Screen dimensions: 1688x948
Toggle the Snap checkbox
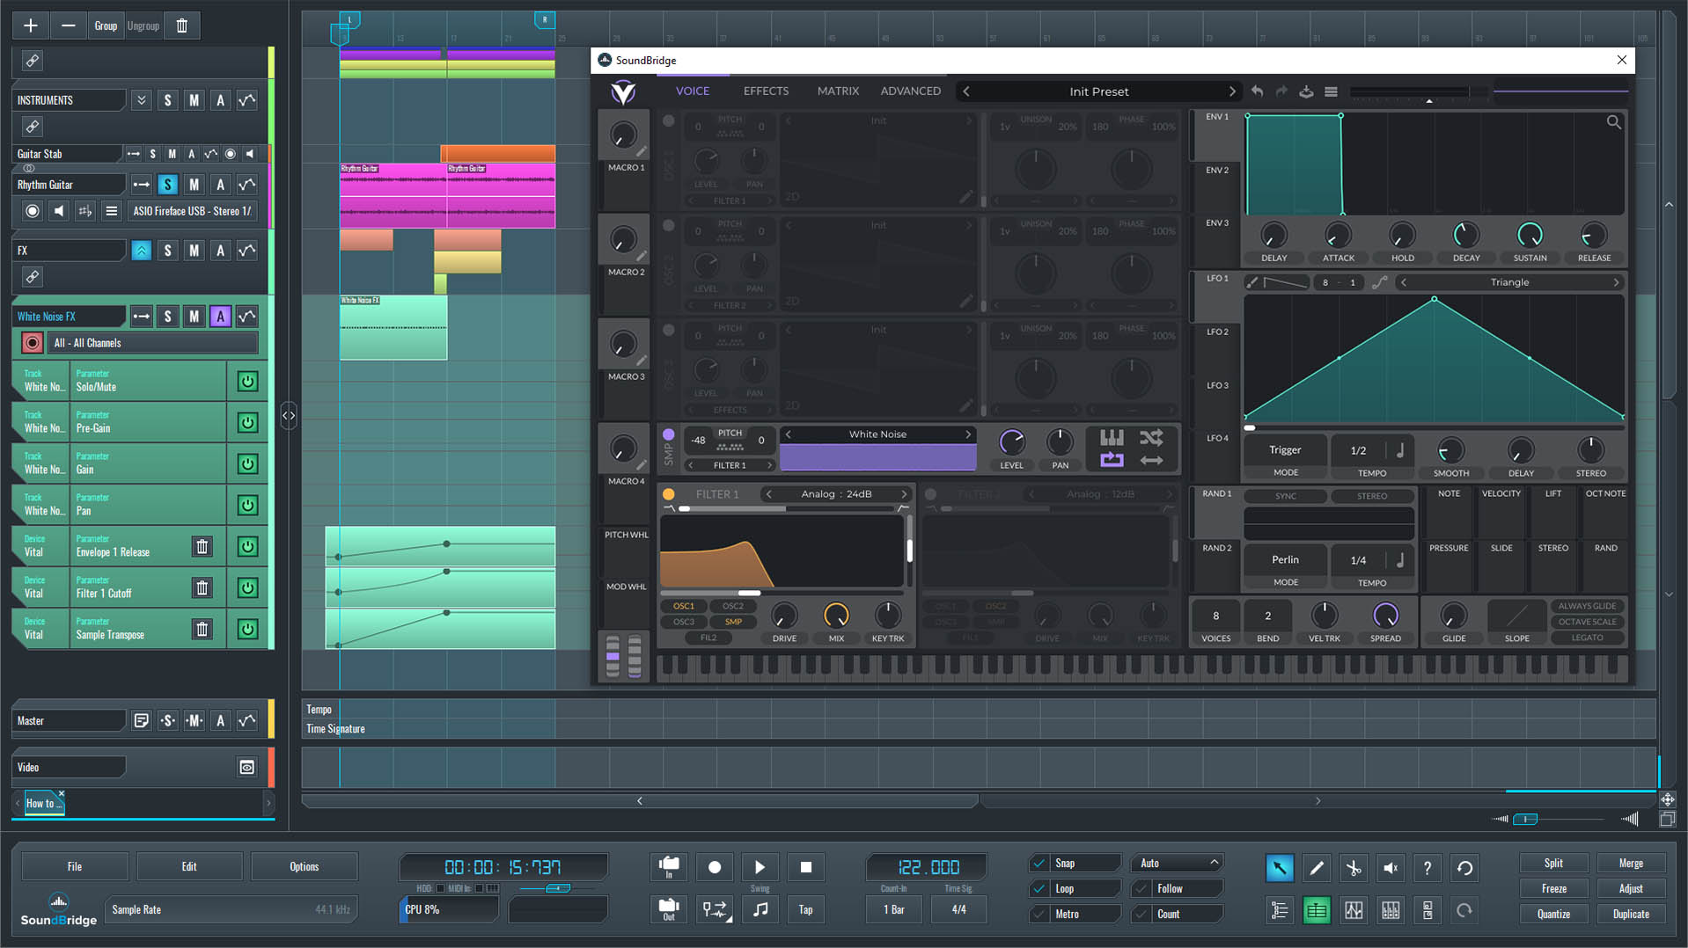pyautogui.click(x=1040, y=864)
